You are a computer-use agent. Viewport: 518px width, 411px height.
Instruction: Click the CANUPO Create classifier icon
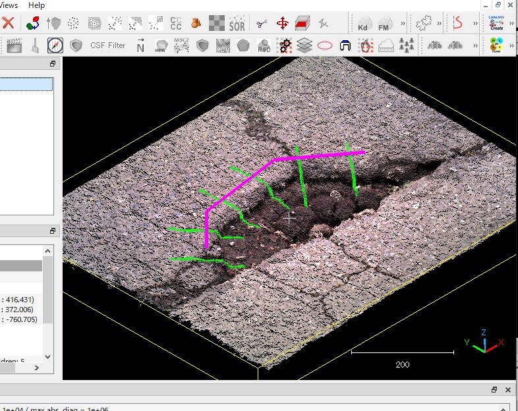496,24
